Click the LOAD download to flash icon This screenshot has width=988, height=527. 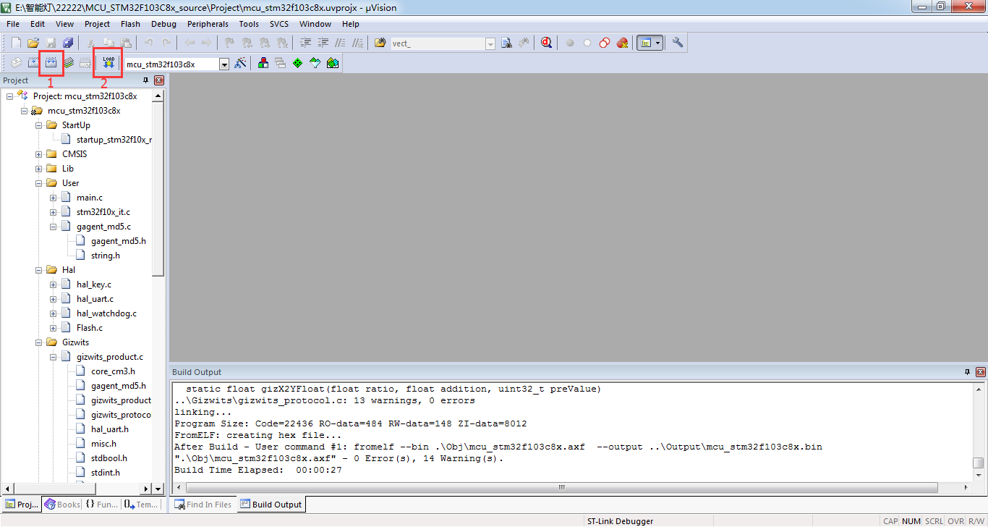(x=108, y=64)
